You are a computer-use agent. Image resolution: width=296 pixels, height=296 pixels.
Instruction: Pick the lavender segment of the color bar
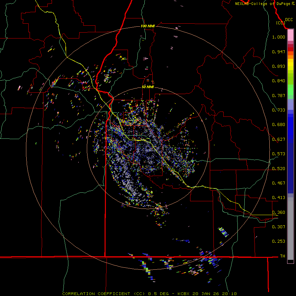(x=290, y=104)
